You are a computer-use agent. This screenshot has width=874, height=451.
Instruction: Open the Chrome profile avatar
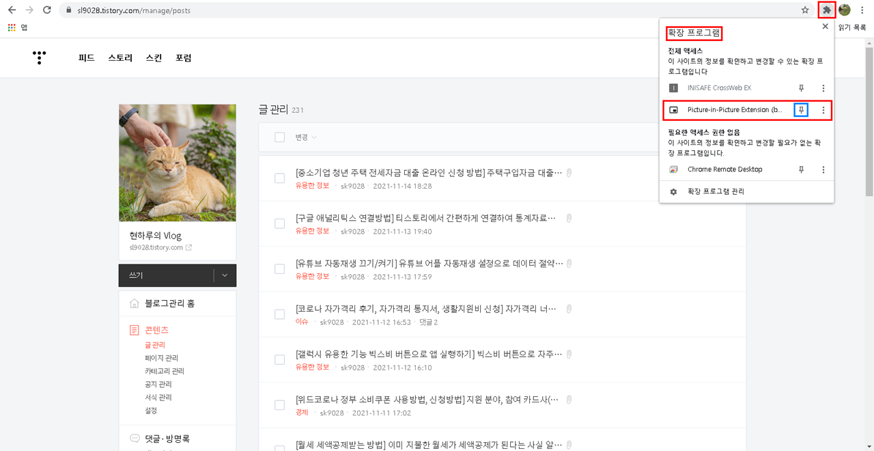pos(845,10)
